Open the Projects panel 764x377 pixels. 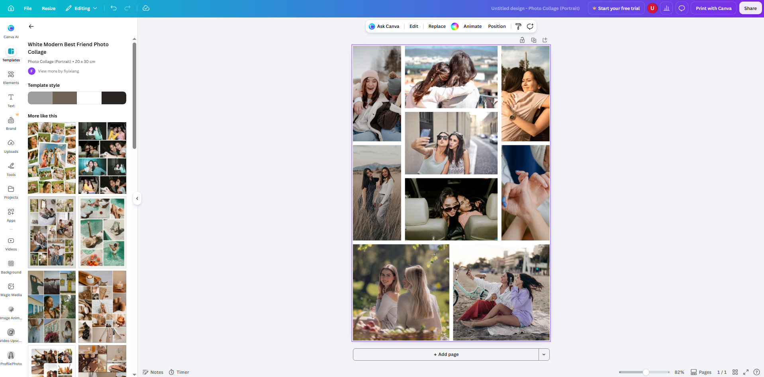(x=11, y=192)
